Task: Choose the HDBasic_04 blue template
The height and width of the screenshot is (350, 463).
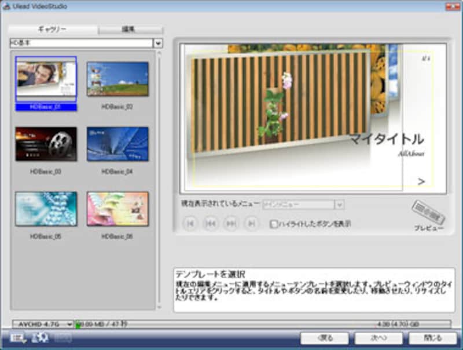Action: (x=117, y=144)
